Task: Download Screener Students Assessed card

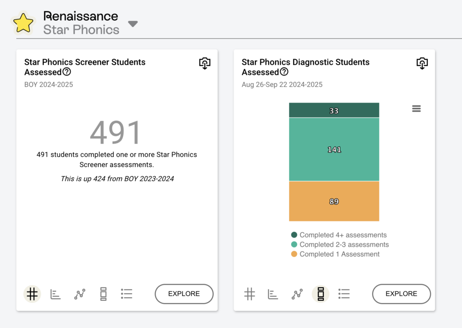Action: click(205, 63)
